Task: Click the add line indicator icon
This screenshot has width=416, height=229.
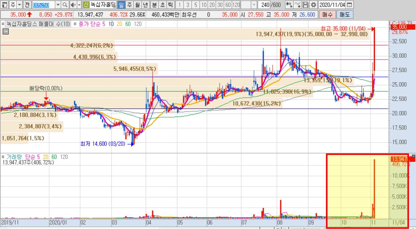Action: (x=297, y=5)
